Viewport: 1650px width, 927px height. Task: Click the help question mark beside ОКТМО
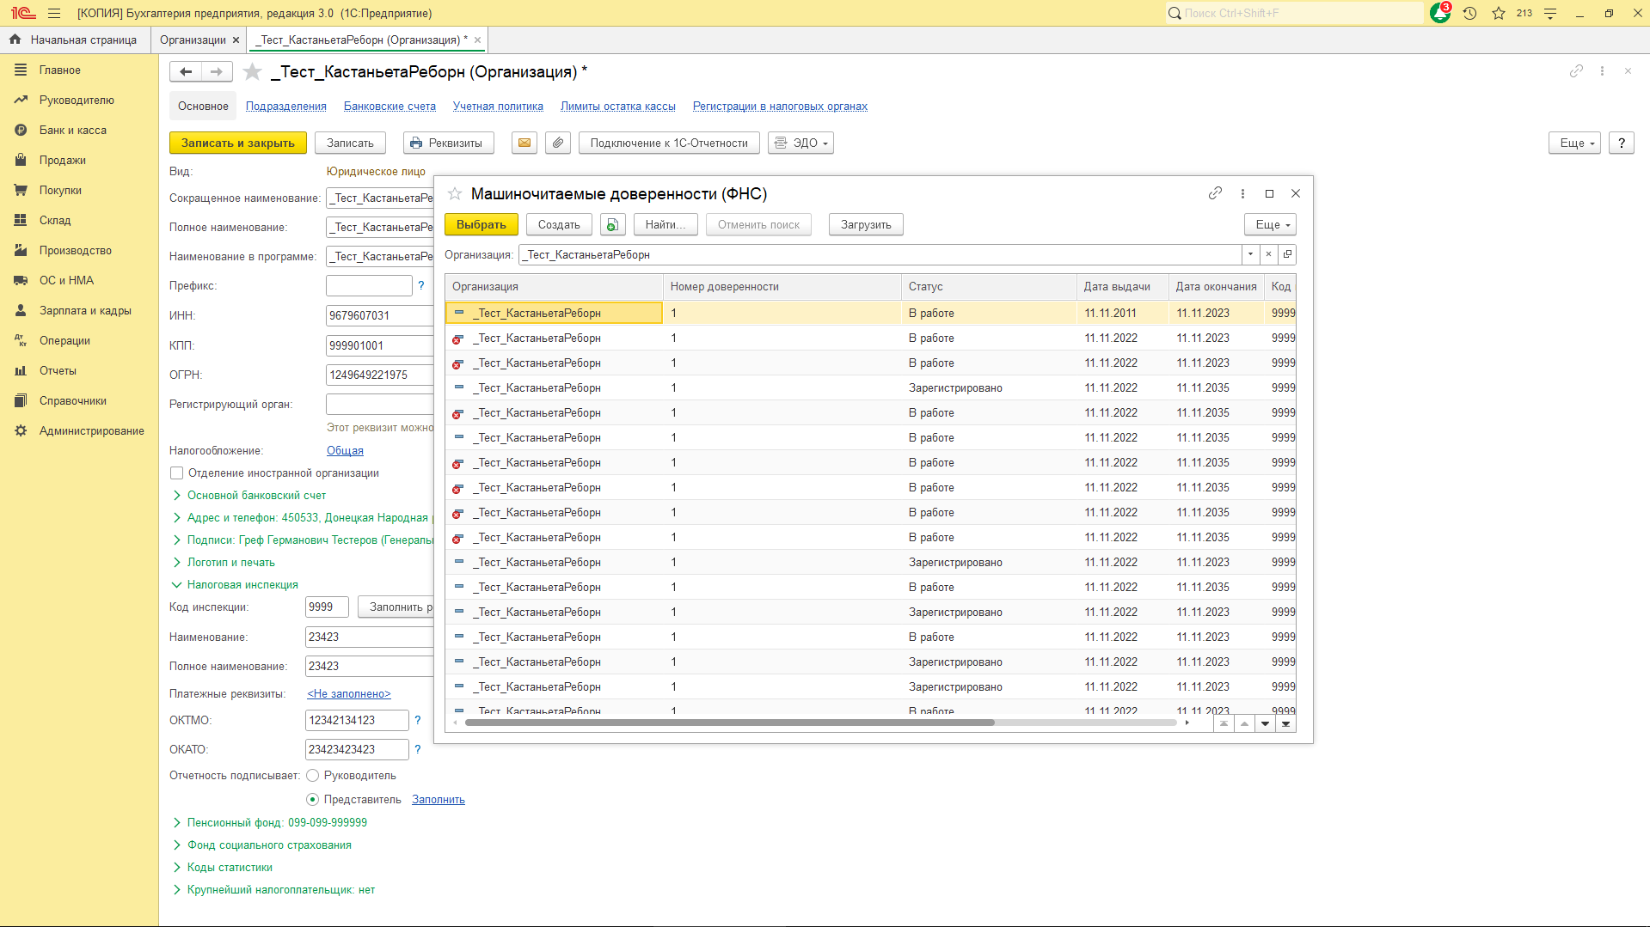coord(418,720)
